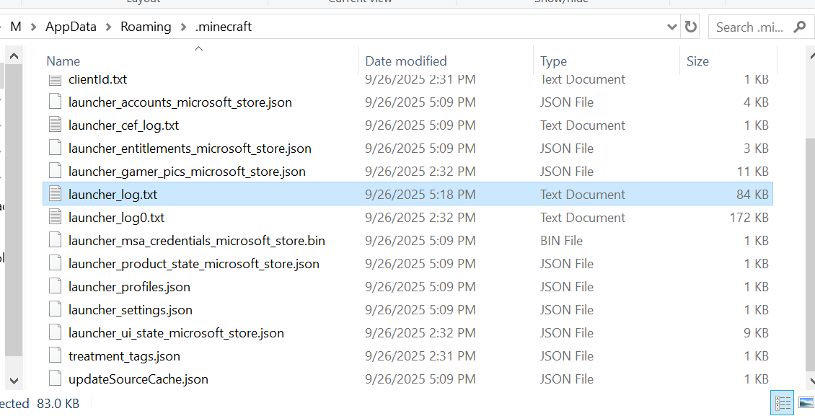815x416 pixels.
Task: Click file list scroll up arrow
Action: point(811,55)
